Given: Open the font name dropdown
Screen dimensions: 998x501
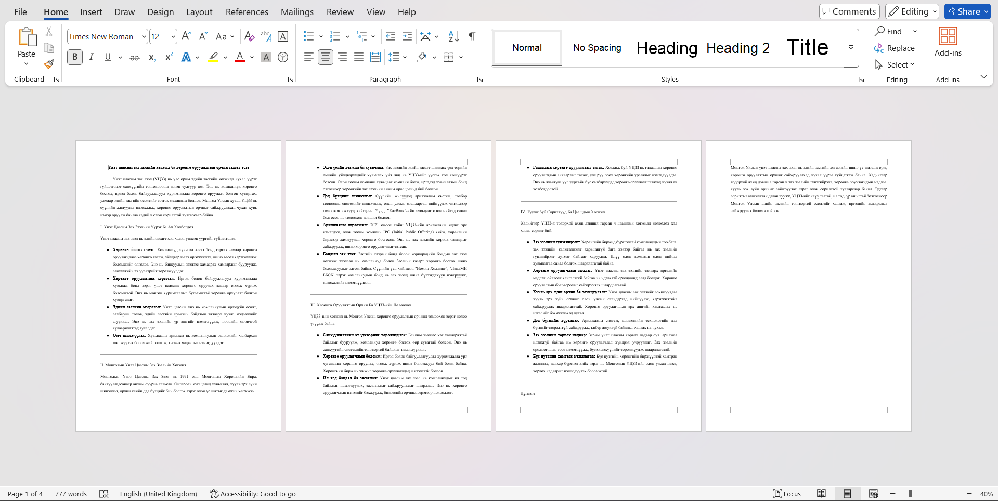Looking at the screenshot, I should point(144,36).
